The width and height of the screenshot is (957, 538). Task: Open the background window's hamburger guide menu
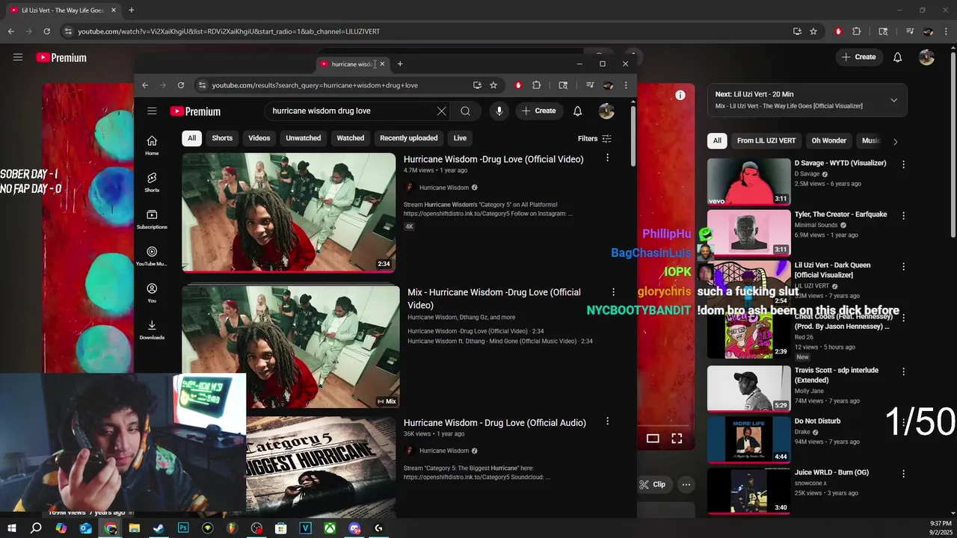coord(18,57)
